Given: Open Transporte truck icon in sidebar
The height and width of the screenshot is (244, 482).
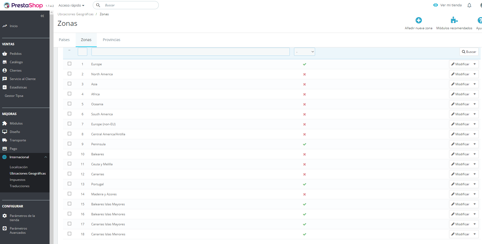Looking at the screenshot, I should click(x=4, y=140).
